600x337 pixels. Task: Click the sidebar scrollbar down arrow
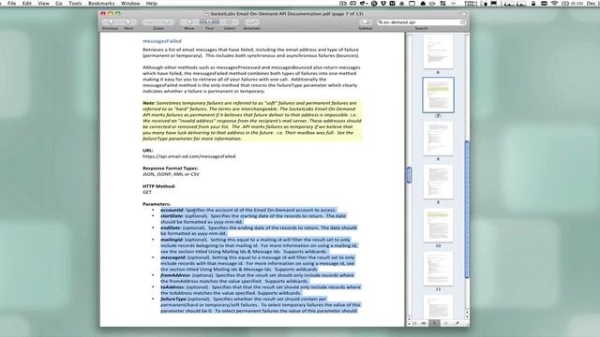tap(467, 316)
